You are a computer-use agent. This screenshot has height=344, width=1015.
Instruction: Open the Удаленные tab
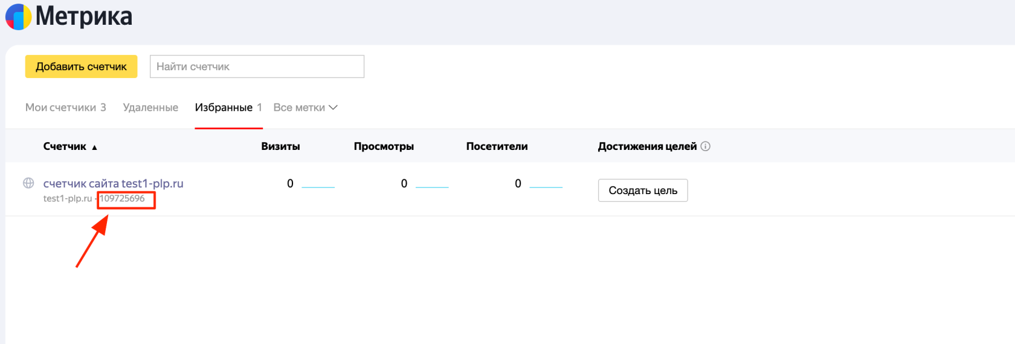[150, 108]
